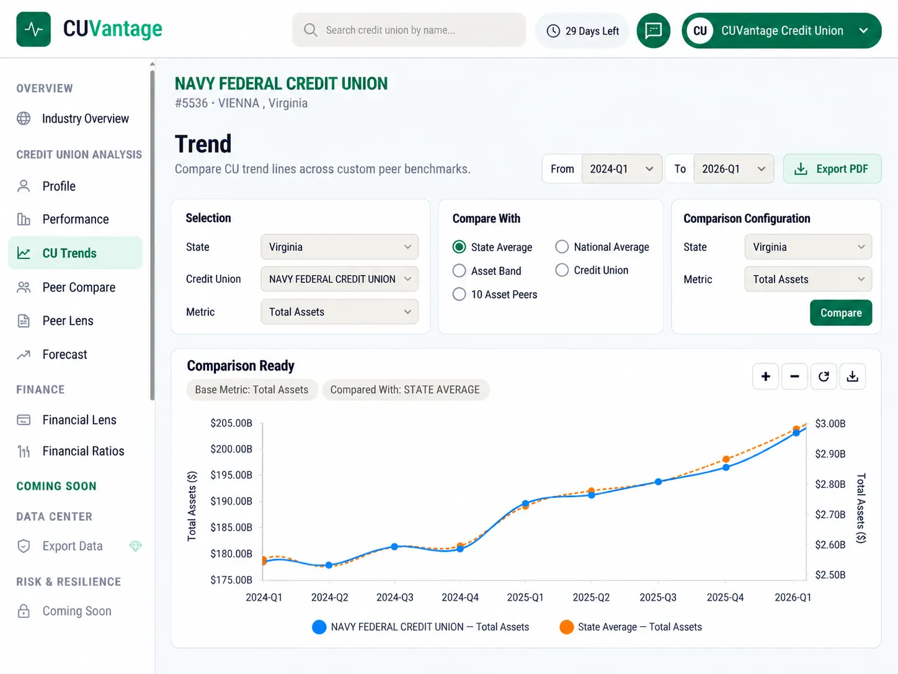Click the CU avatar badge
The height and width of the screenshot is (674, 898).
pos(700,31)
